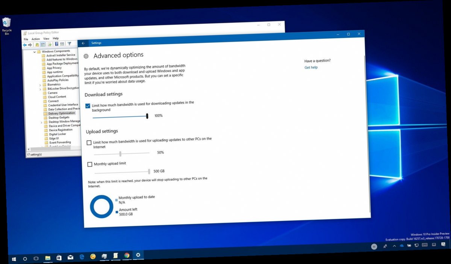This screenshot has width=451, height=264.
Task: Select App runtime in the policy tree
Action: (55, 72)
